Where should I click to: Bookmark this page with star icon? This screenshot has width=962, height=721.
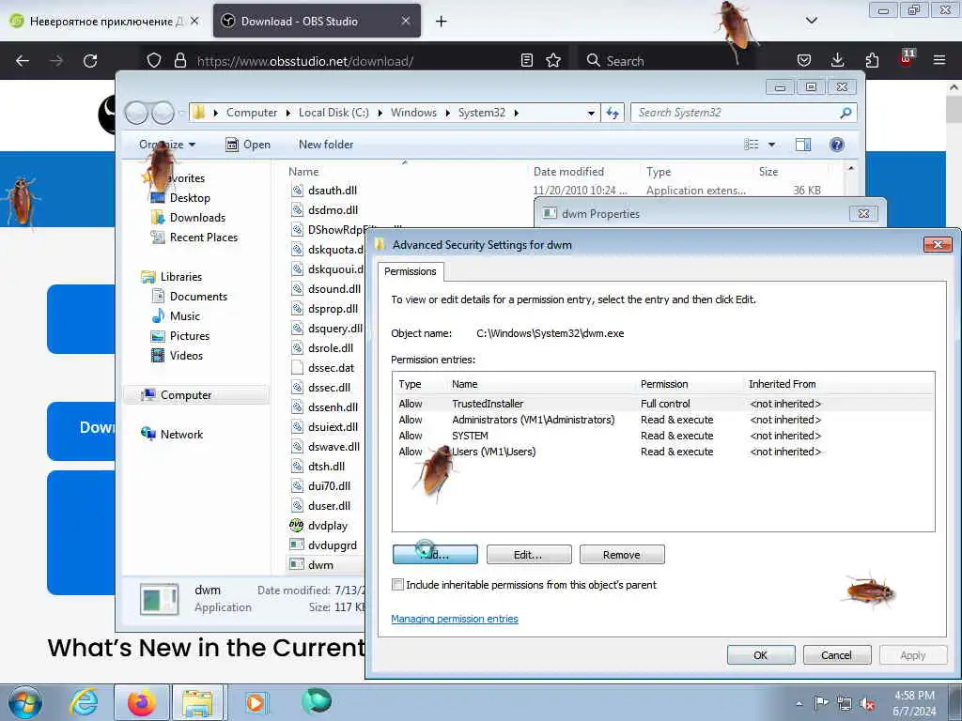[553, 61]
